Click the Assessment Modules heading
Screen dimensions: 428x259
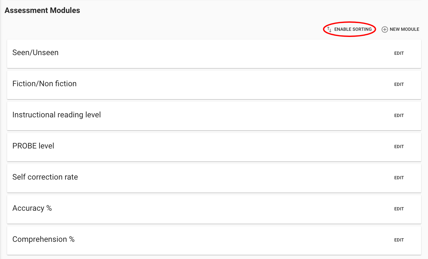coord(42,10)
